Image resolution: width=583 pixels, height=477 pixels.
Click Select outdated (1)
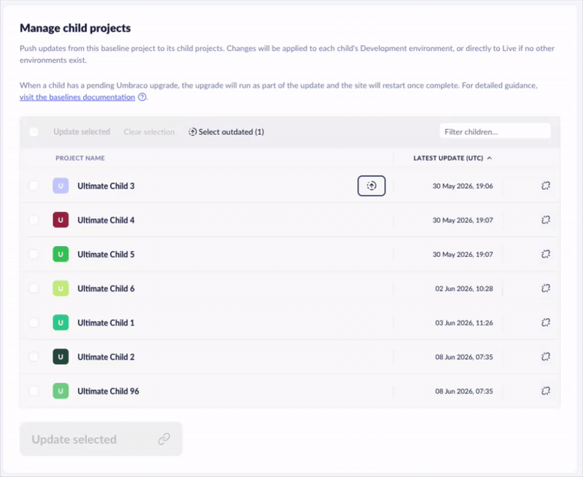click(x=226, y=132)
